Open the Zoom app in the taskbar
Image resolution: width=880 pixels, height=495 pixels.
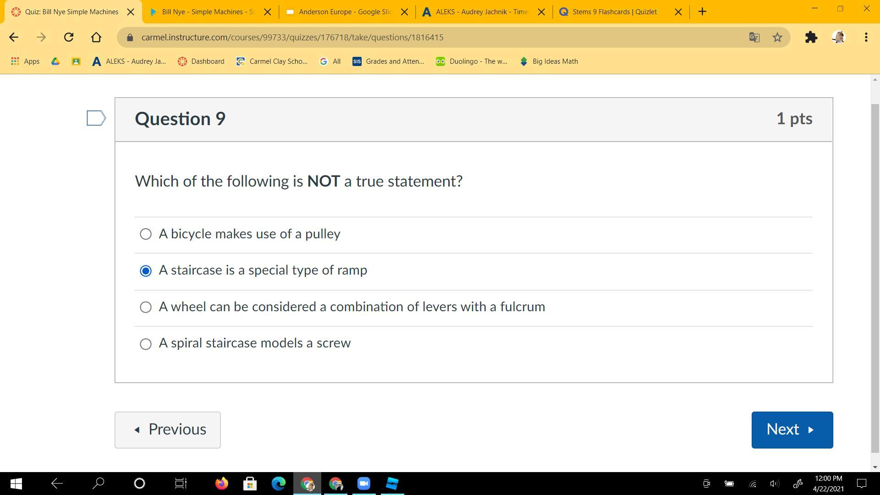(x=364, y=483)
